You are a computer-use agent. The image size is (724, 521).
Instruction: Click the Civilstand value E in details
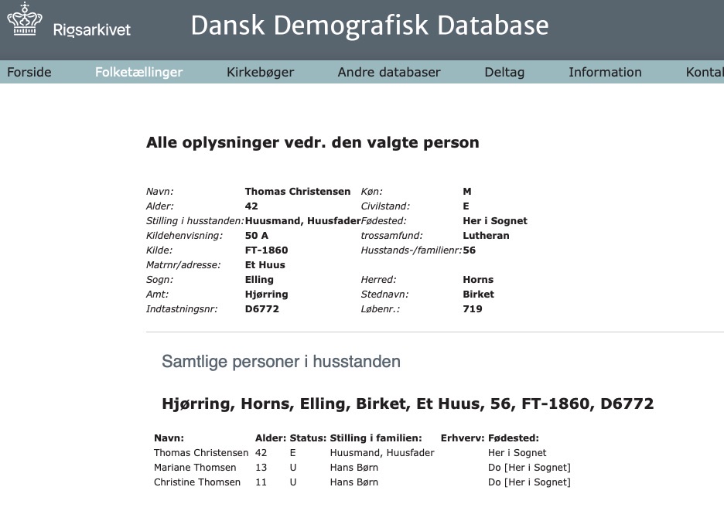466,206
